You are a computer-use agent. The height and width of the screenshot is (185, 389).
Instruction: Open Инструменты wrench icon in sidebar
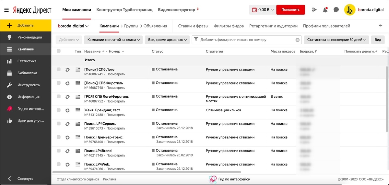[x=9, y=85]
